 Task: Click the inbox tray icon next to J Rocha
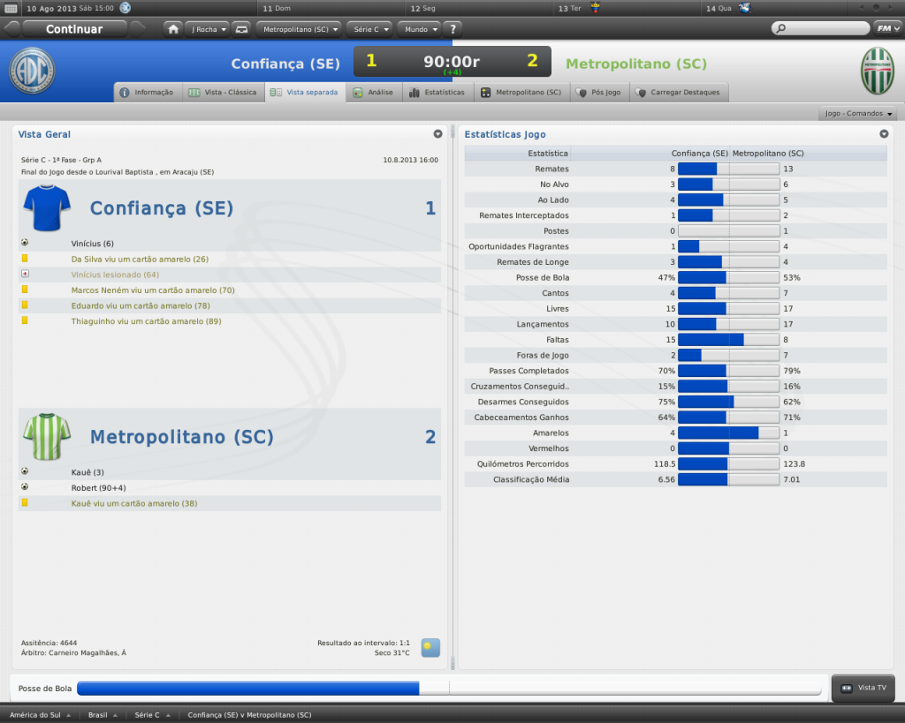[x=241, y=29]
